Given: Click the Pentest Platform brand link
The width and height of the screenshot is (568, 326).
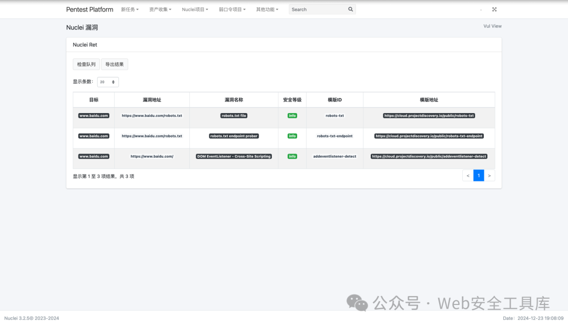Looking at the screenshot, I should [x=89, y=9].
